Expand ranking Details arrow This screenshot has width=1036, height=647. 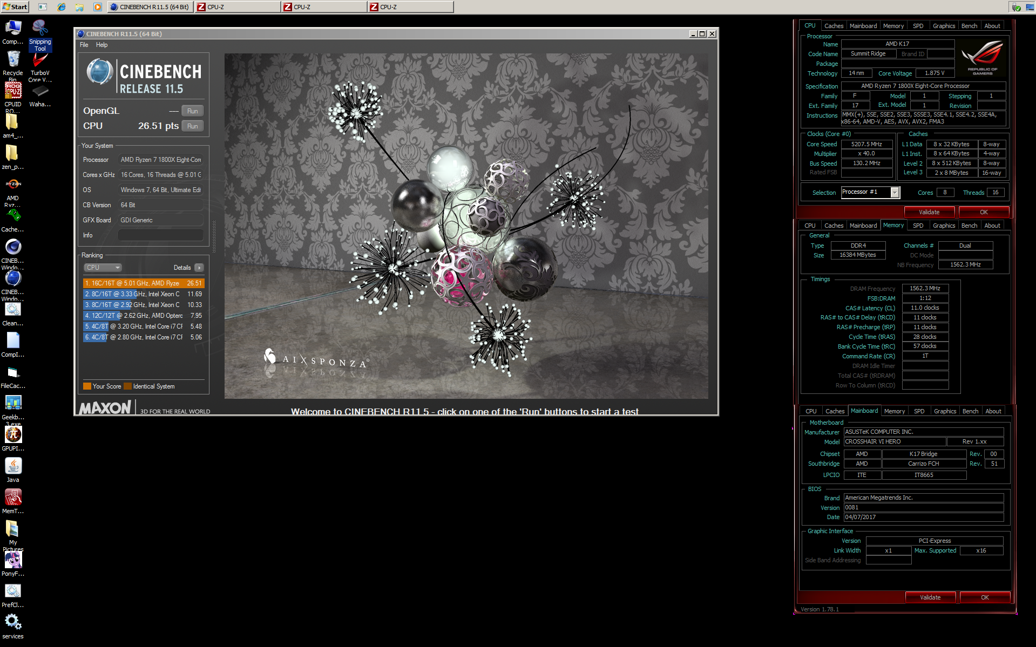pos(199,268)
